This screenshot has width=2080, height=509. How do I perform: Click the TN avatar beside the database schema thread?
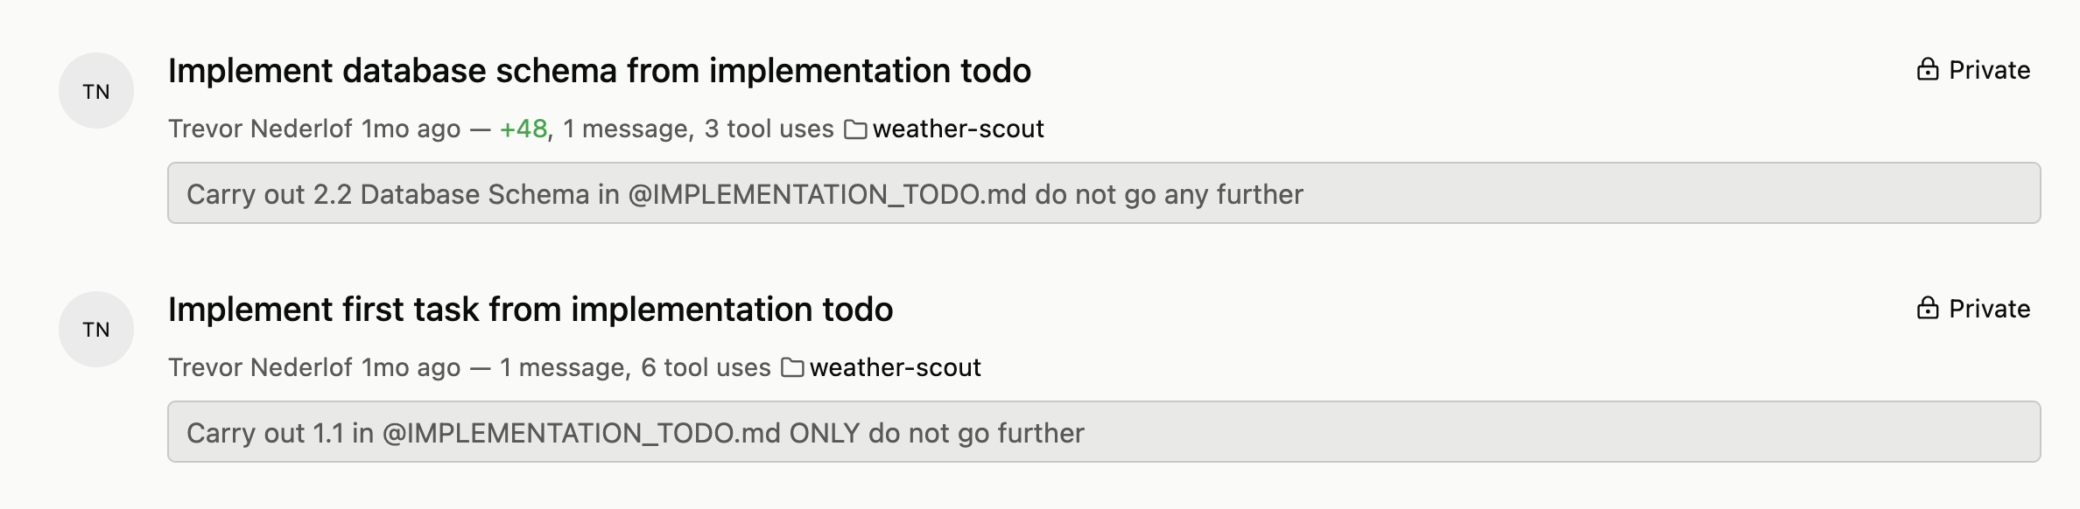(x=96, y=91)
